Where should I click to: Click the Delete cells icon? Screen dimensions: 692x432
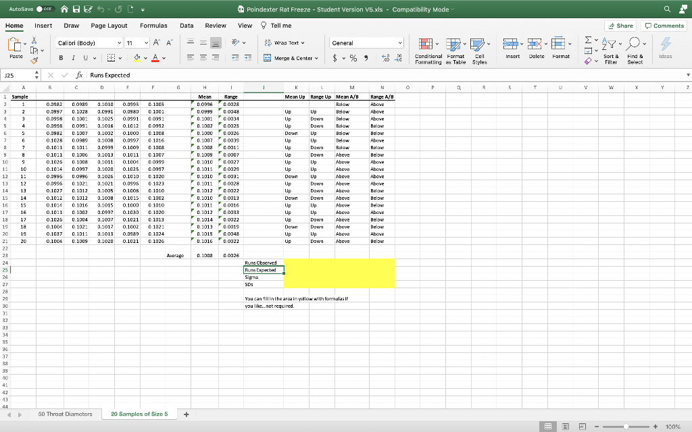pos(535,44)
